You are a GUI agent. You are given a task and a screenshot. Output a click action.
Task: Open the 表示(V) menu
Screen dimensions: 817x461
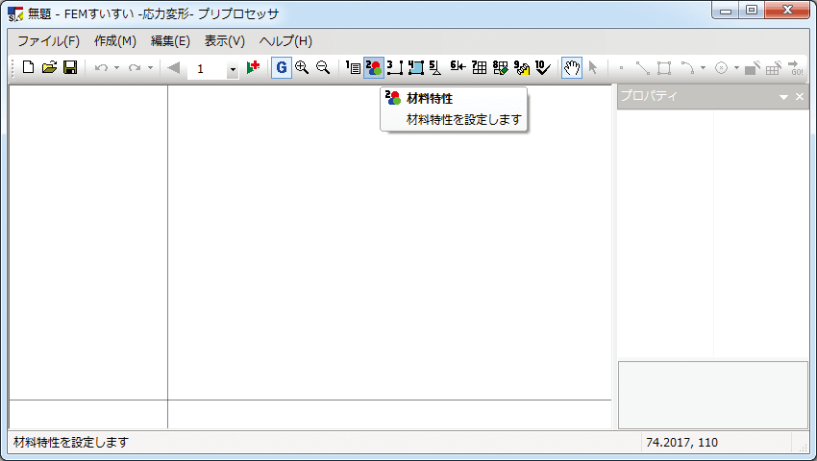coord(225,41)
